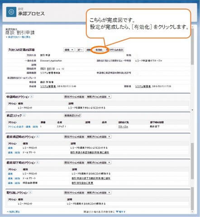The width and height of the screenshot is (200, 217).
Task: Click アクションを表示 link for ステップ 1
Action: (x=16, y=127)
